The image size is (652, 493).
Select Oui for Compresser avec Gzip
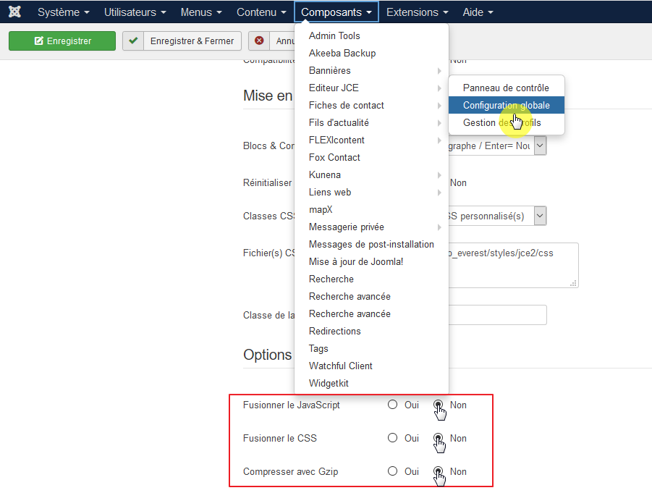392,471
